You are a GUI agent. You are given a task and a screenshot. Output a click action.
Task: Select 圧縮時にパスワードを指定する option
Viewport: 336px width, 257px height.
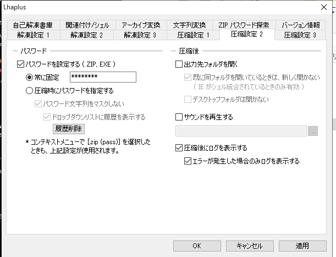click(x=29, y=91)
